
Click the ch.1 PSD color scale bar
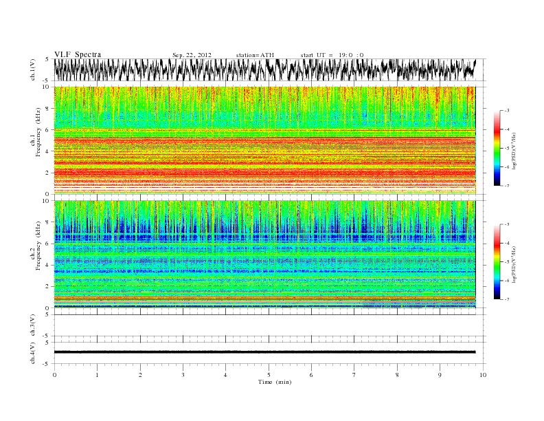pos(497,148)
